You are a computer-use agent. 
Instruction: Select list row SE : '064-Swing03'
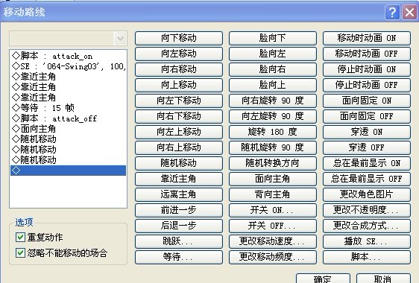pos(68,66)
